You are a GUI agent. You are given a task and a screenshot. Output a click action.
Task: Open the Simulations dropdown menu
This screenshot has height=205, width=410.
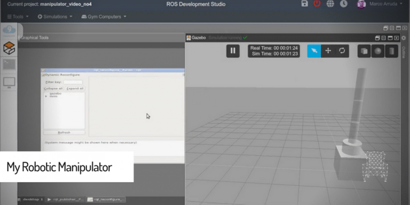55,17
